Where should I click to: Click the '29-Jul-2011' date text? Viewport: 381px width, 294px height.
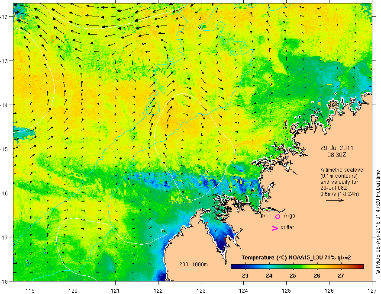(x=337, y=148)
